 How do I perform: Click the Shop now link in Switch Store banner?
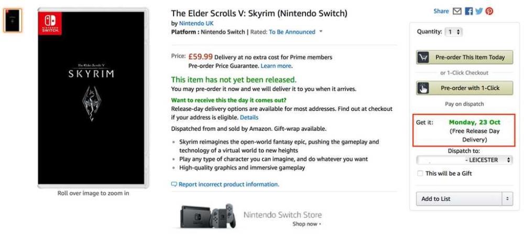(x=307, y=224)
